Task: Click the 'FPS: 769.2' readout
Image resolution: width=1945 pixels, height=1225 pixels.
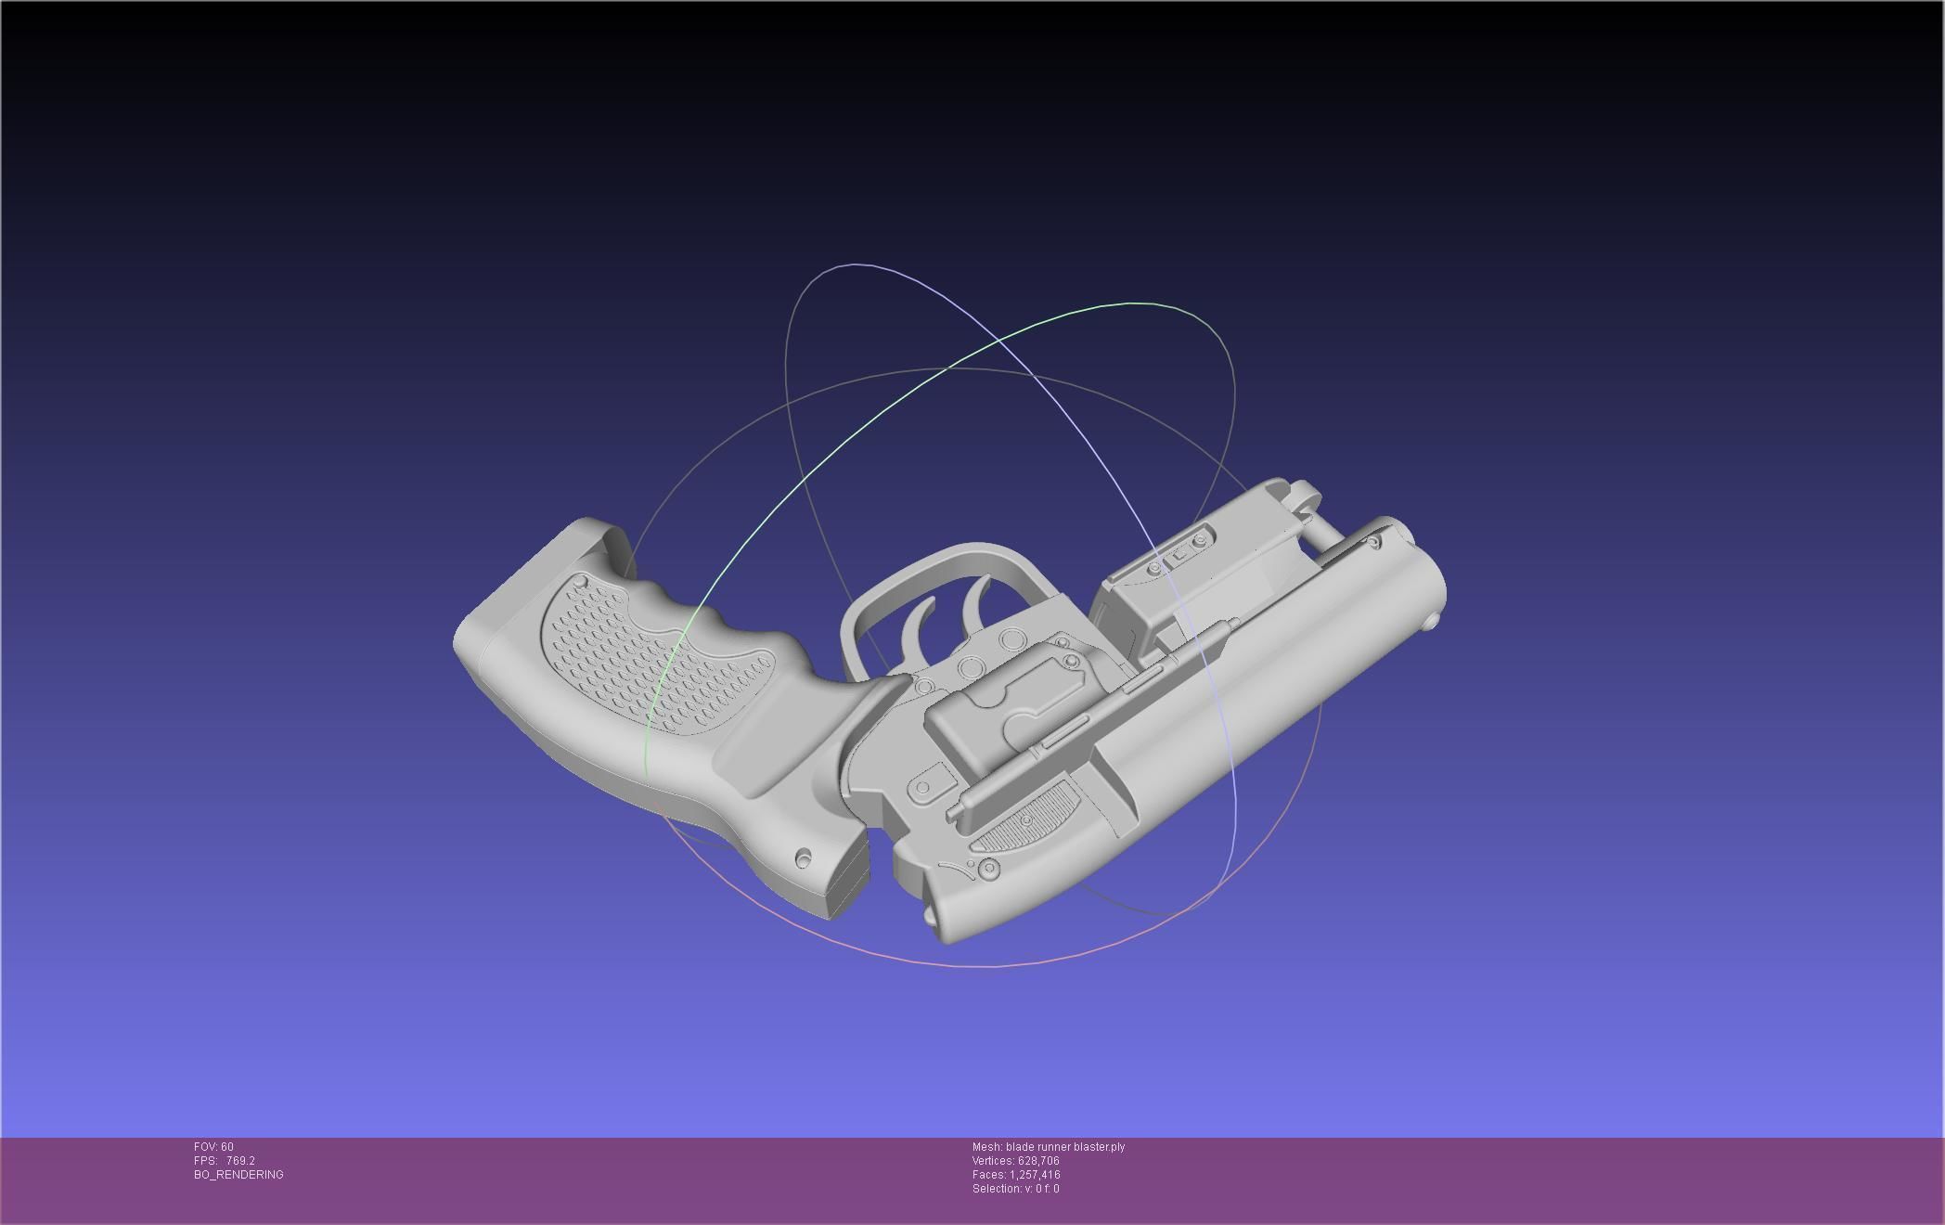Action: [x=225, y=1161]
